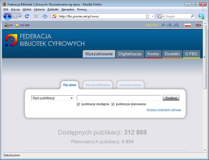
Task: Click the Zakończono status bar text
Action: (x=11, y=155)
